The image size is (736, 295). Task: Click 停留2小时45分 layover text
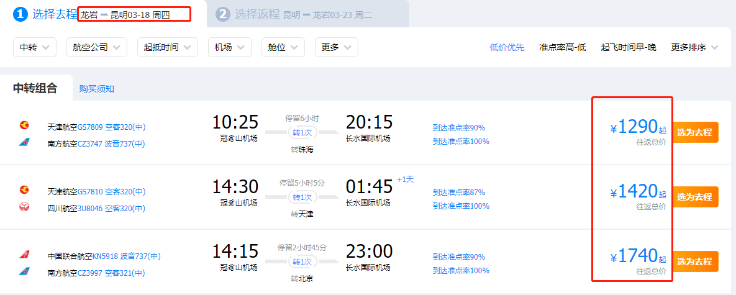coord(302,248)
